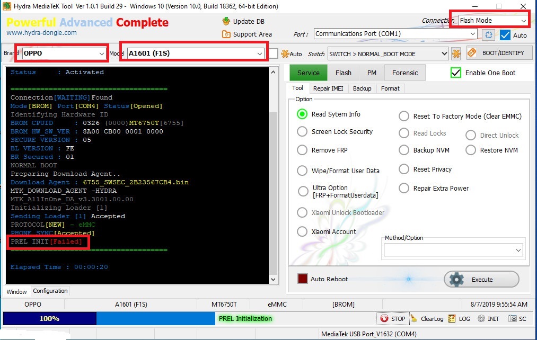Switch to the PM tab
537x340 pixels.
pyautogui.click(x=372, y=73)
